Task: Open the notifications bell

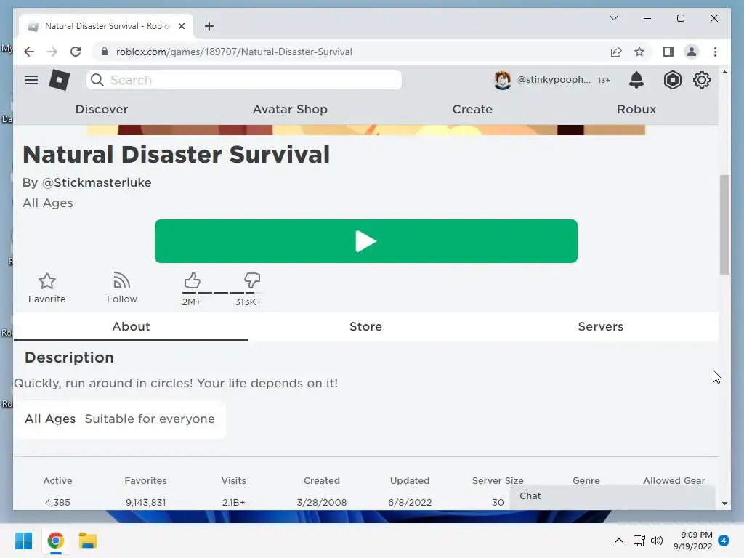Action: tap(636, 80)
